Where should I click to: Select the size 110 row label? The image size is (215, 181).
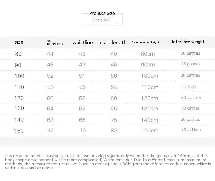click(x=19, y=87)
